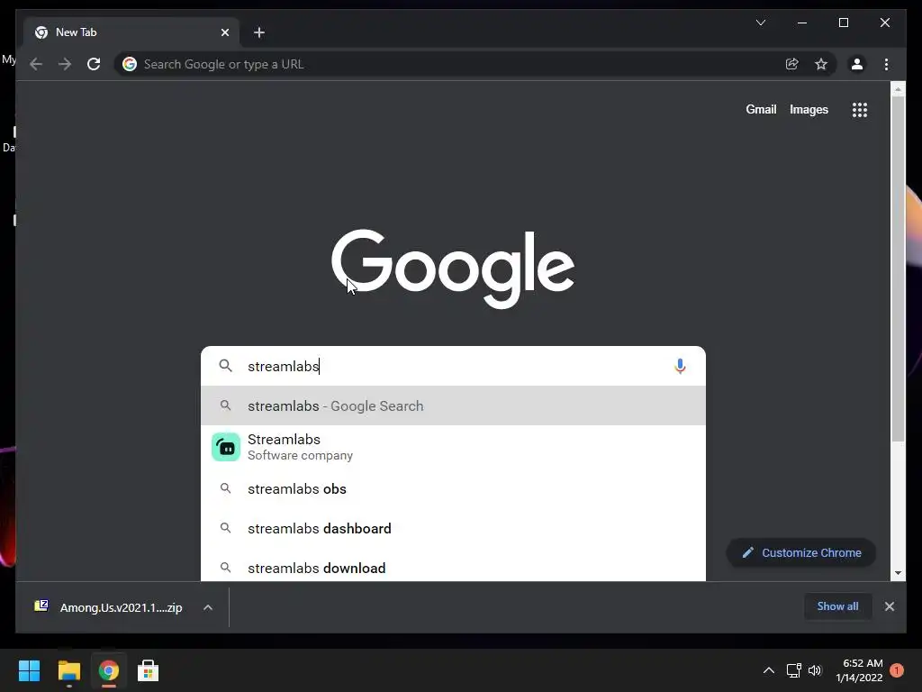This screenshot has height=692, width=922.
Task: Click the Chrome back arrow
Action: point(36,64)
